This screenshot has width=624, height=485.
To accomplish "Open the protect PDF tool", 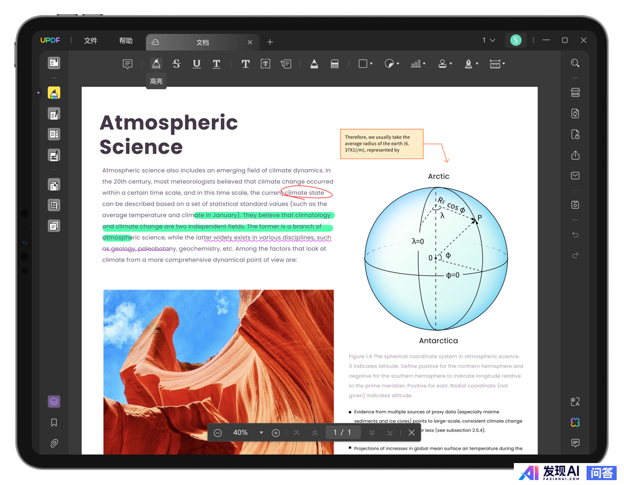I will point(575,134).
